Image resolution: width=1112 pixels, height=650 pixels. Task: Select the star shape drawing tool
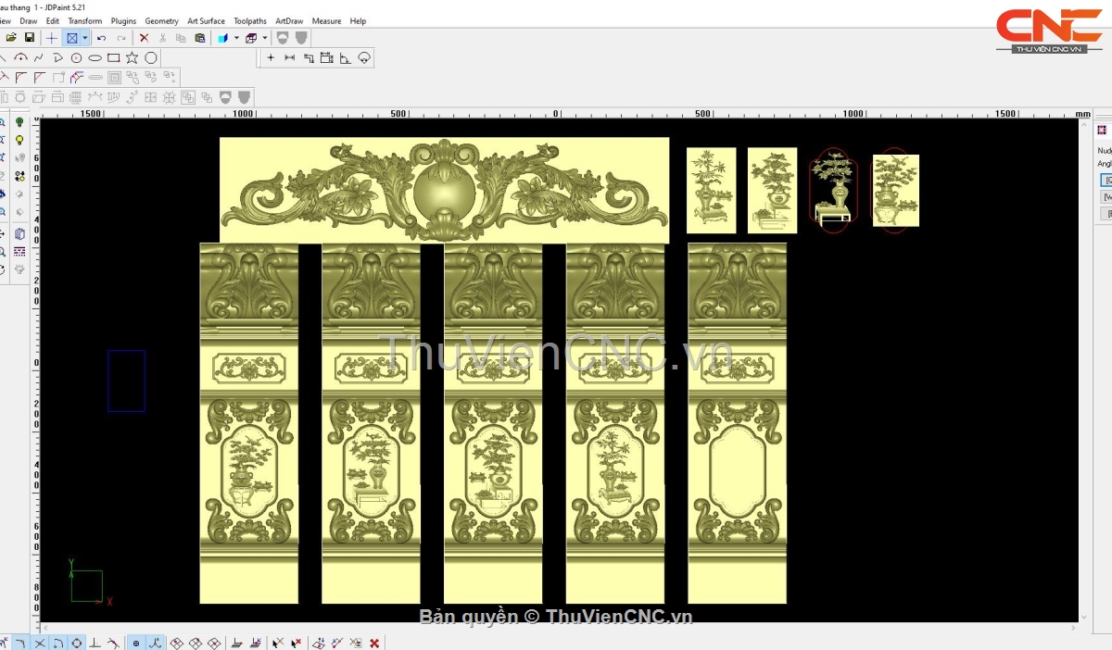point(133,57)
